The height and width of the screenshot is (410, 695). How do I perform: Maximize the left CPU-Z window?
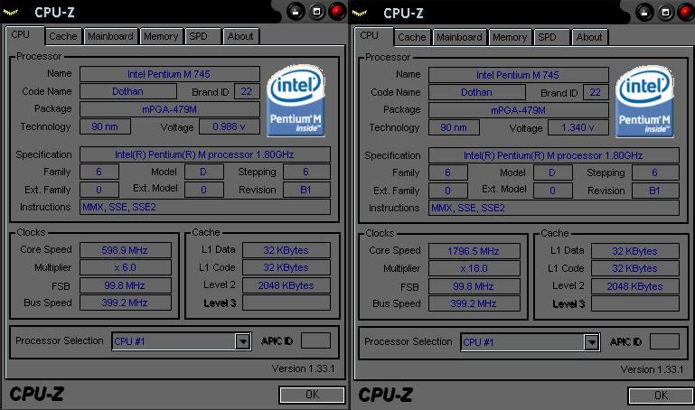pyautogui.click(x=316, y=12)
